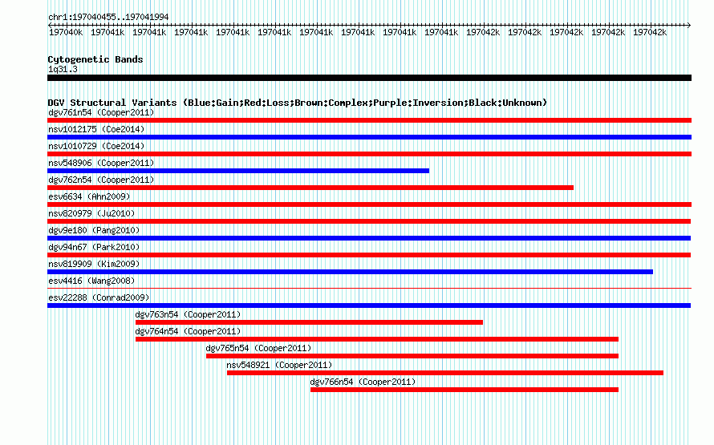The height and width of the screenshot is (445, 714).
Task: Open dgv765n54 (Cooper2011) variant label
Action: pyautogui.click(x=258, y=348)
